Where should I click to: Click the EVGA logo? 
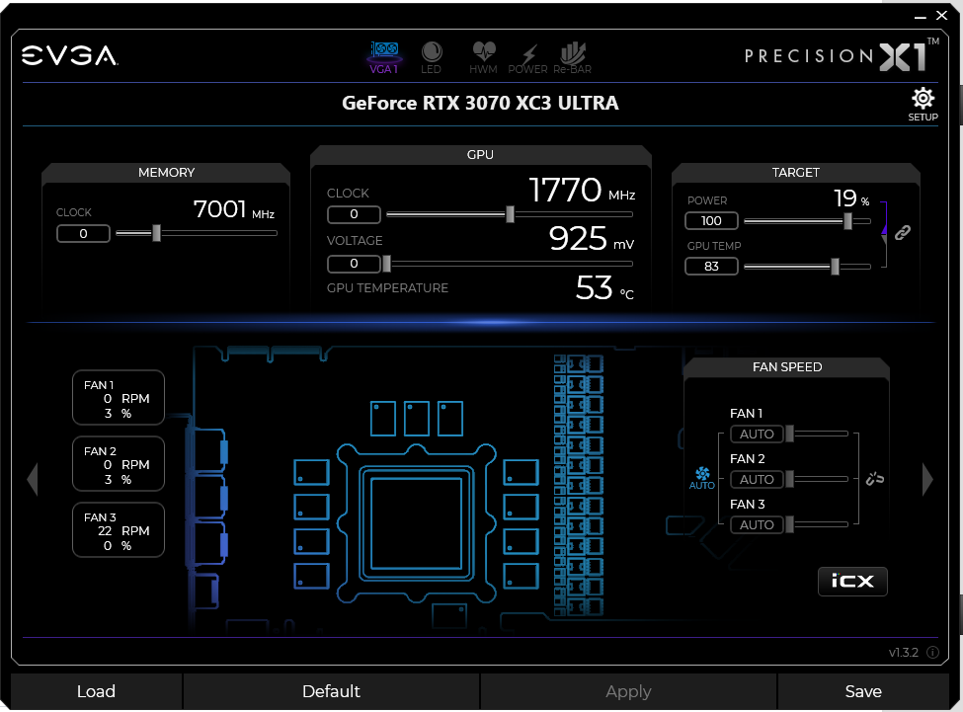(69, 56)
